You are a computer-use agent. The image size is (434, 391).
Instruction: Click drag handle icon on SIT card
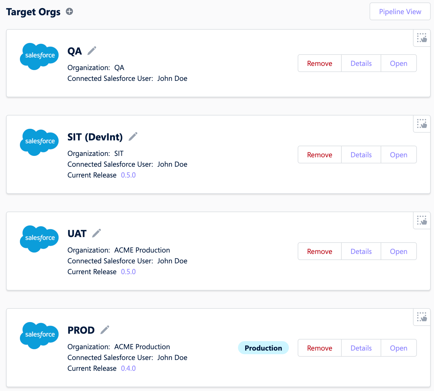click(422, 124)
